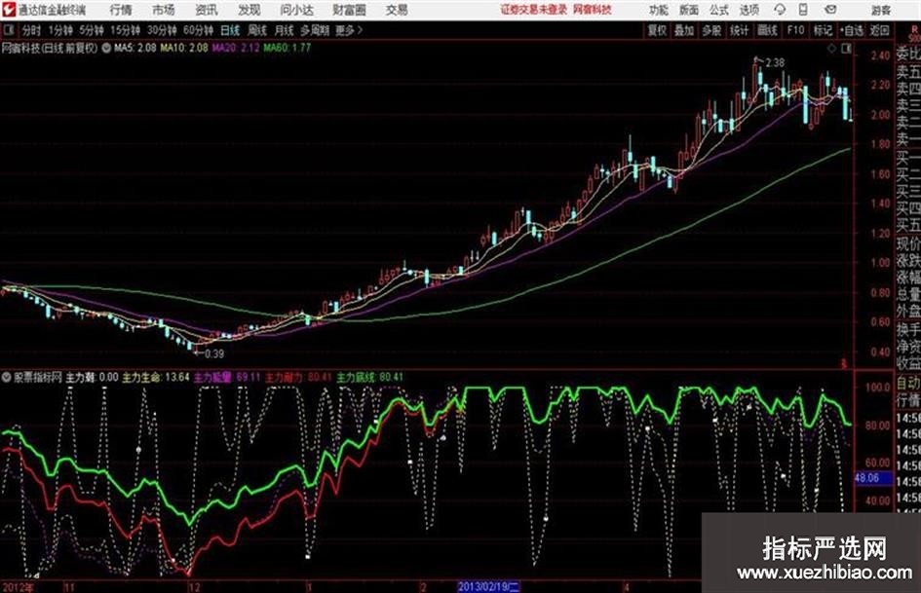Click the mobile phone icon in title bar
Image resolution: width=921 pixels, height=593 pixels.
click(x=803, y=10)
